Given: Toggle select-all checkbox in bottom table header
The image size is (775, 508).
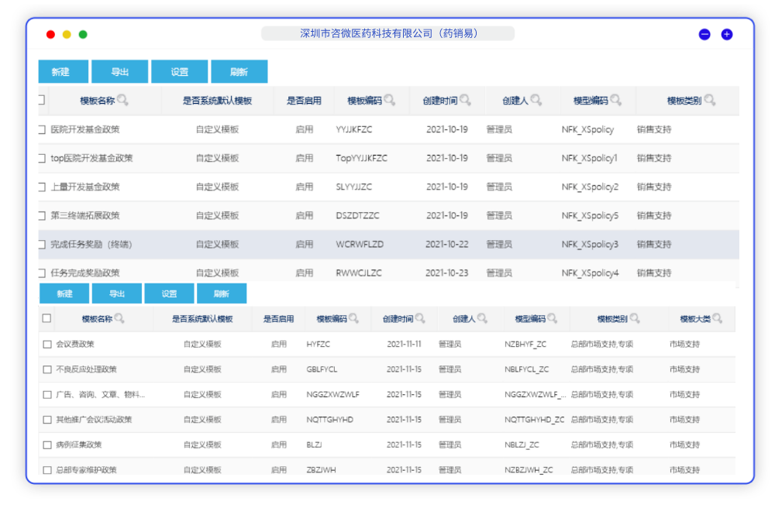Looking at the screenshot, I should pos(46,318).
